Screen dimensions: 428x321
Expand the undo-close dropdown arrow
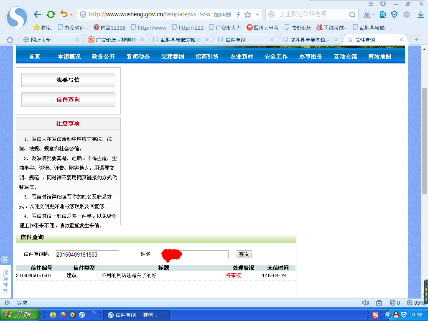(x=71, y=15)
